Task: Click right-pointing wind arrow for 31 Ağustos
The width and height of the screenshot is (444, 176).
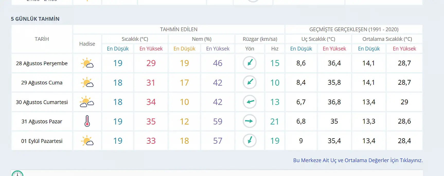Action: click(x=250, y=121)
